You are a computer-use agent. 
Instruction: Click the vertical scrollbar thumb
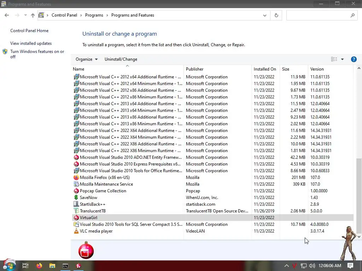click(359, 195)
